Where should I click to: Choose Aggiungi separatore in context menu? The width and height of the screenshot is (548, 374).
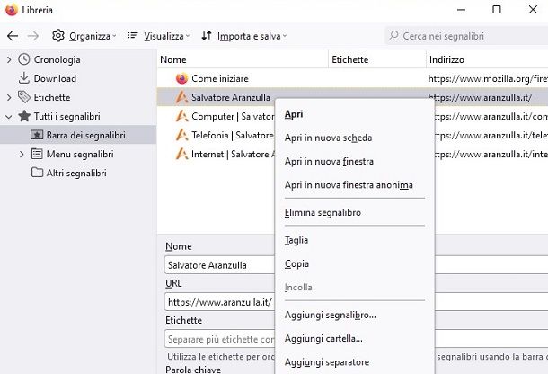click(x=355, y=361)
